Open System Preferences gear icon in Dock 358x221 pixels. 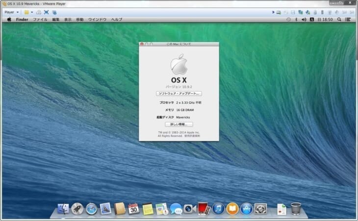[260, 209]
